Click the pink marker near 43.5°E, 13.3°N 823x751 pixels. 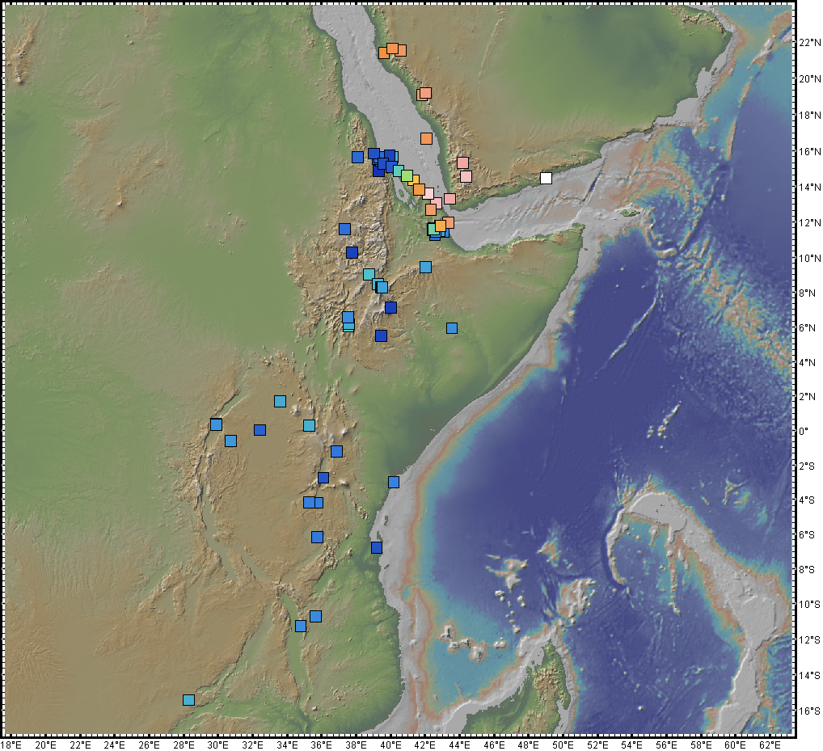coord(449,198)
